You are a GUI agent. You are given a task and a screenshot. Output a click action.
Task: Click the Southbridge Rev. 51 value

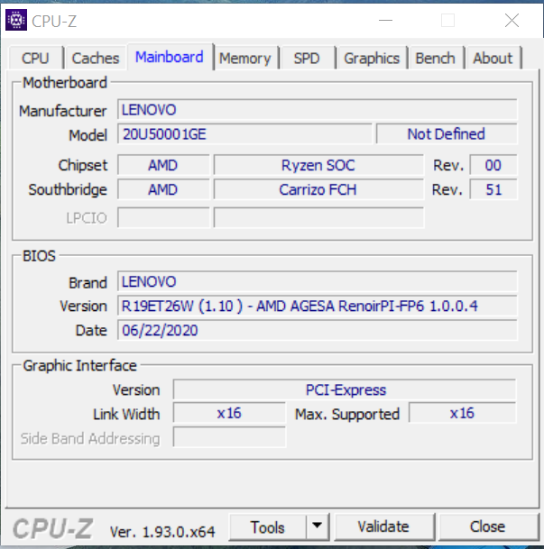click(x=493, y=189)
